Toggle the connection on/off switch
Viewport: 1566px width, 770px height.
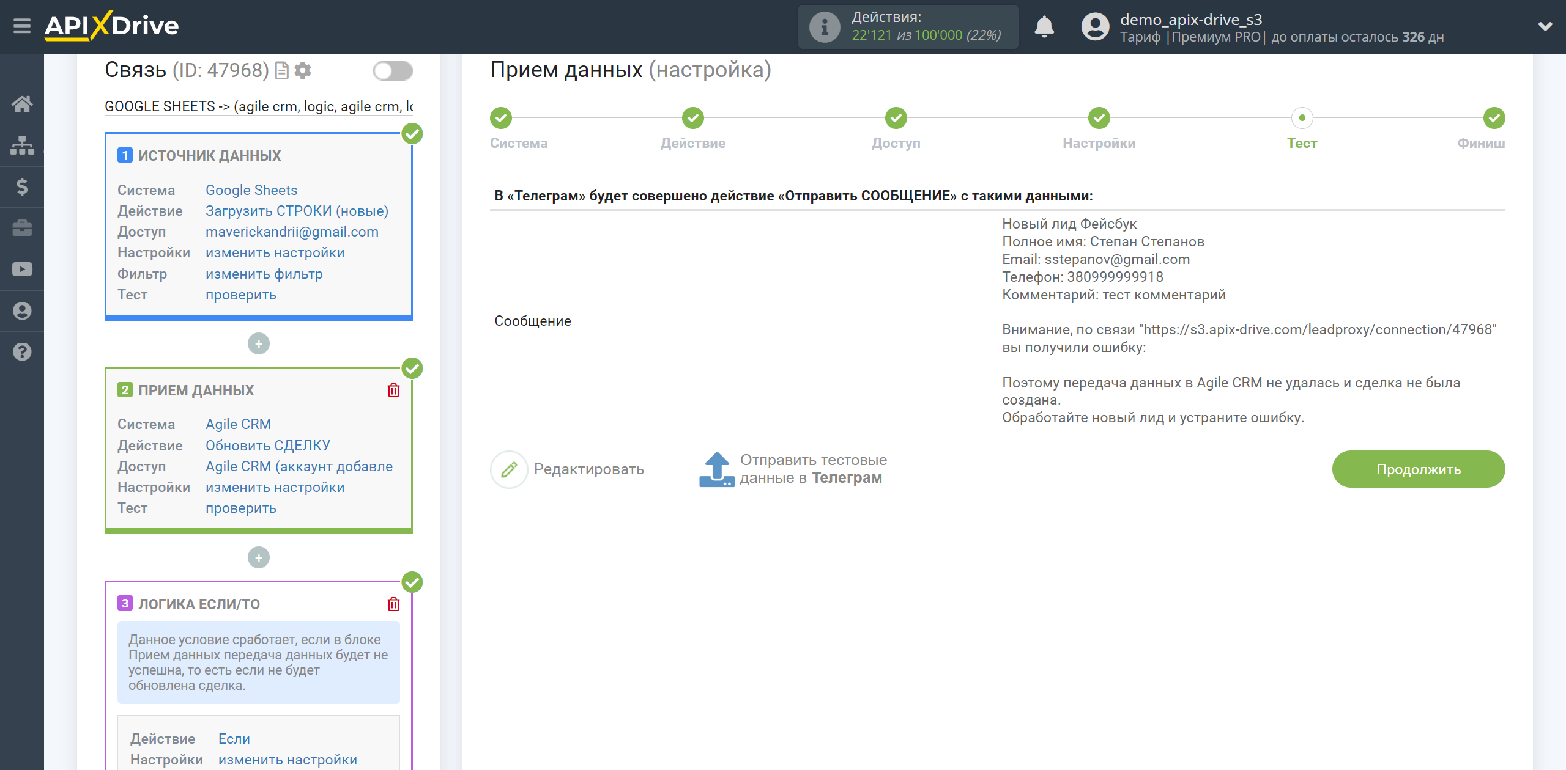[x=393, y=71]
